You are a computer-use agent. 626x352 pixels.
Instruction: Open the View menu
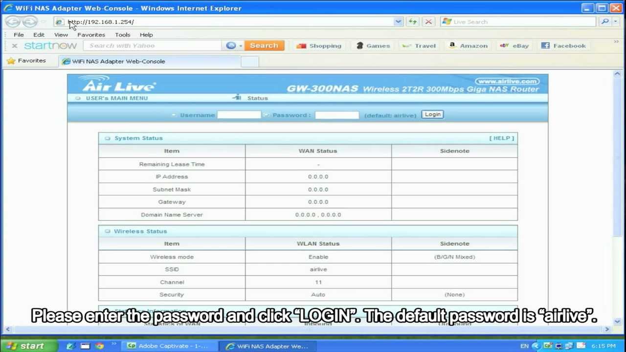click(61, 35)
